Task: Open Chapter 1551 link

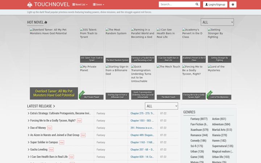Action: click(142, 121)
